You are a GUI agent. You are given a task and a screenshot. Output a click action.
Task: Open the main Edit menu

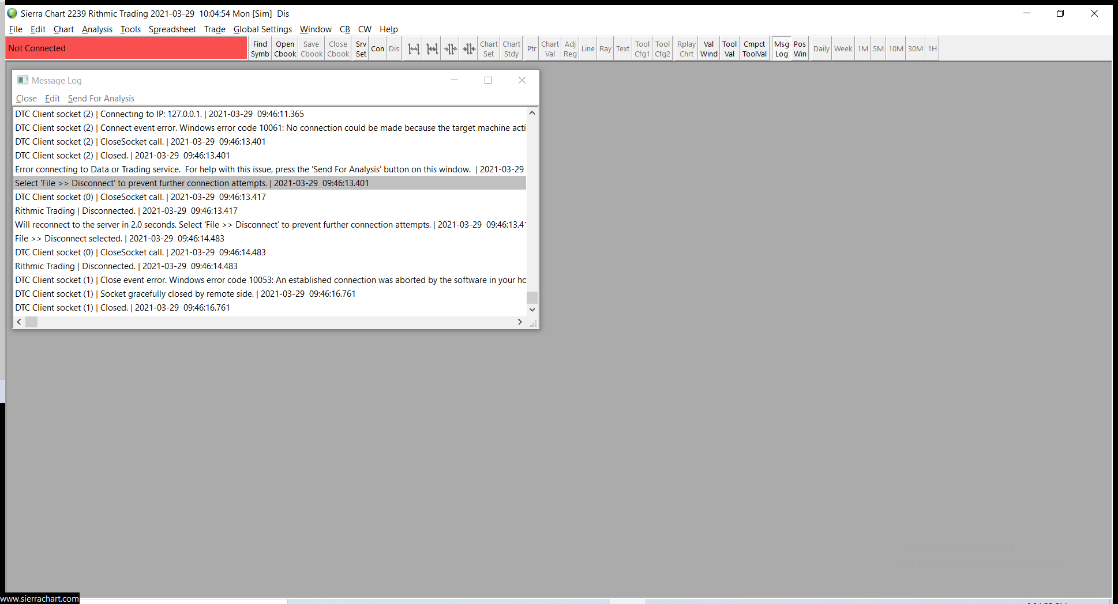tap(38, 29)
